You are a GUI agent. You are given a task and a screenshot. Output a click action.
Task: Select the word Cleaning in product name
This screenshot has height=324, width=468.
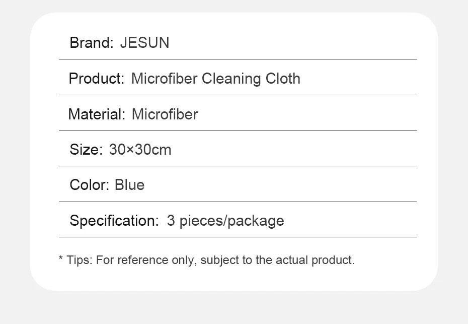pyautogui.click(x=231, y=79)
